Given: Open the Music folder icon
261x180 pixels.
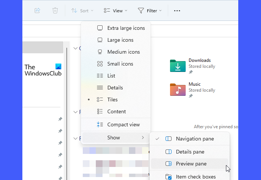Looking at the screenshot, I should [x=178, y=89].
